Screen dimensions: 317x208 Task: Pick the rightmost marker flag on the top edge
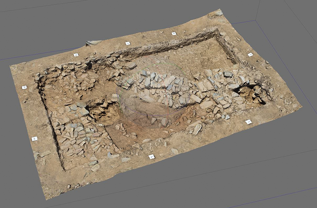click(174, 33)
